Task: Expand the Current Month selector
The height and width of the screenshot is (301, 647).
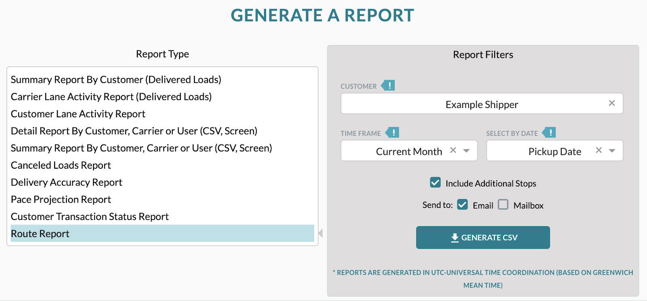Action: [467, 150]
